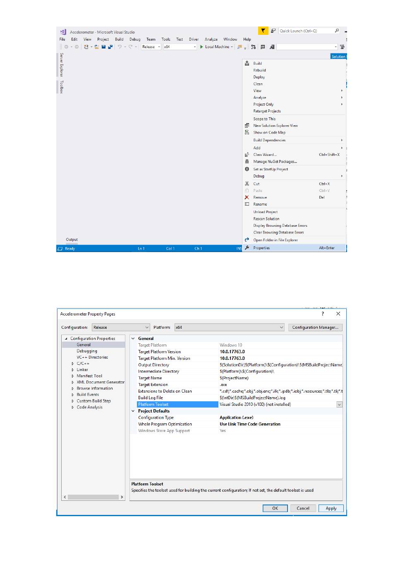This screenshot has width=393, height=575.
Task: Select the Code Analysis tree item
Action: click(x=89, y=407)
